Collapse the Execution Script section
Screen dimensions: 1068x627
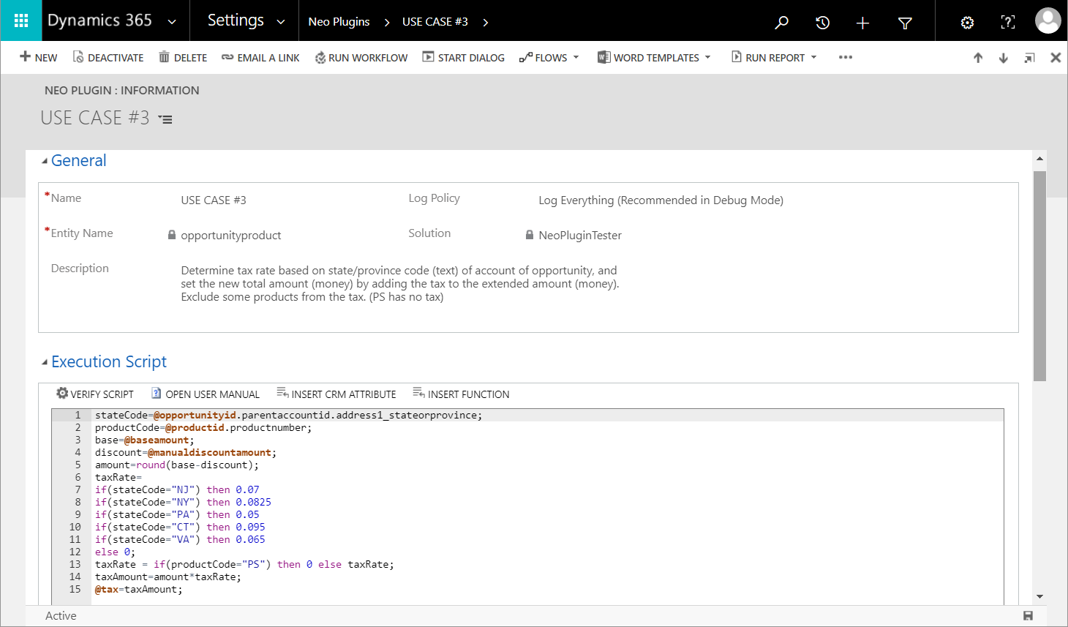coord(45,362)
